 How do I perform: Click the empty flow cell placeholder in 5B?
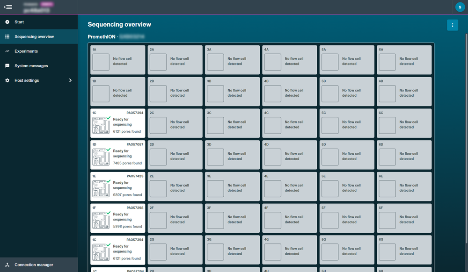[x=330, y=93]
